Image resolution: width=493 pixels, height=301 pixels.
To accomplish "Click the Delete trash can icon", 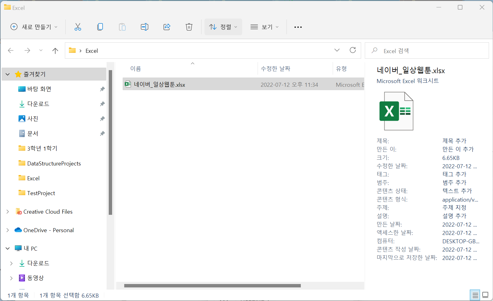I will [x=189, y=27].
